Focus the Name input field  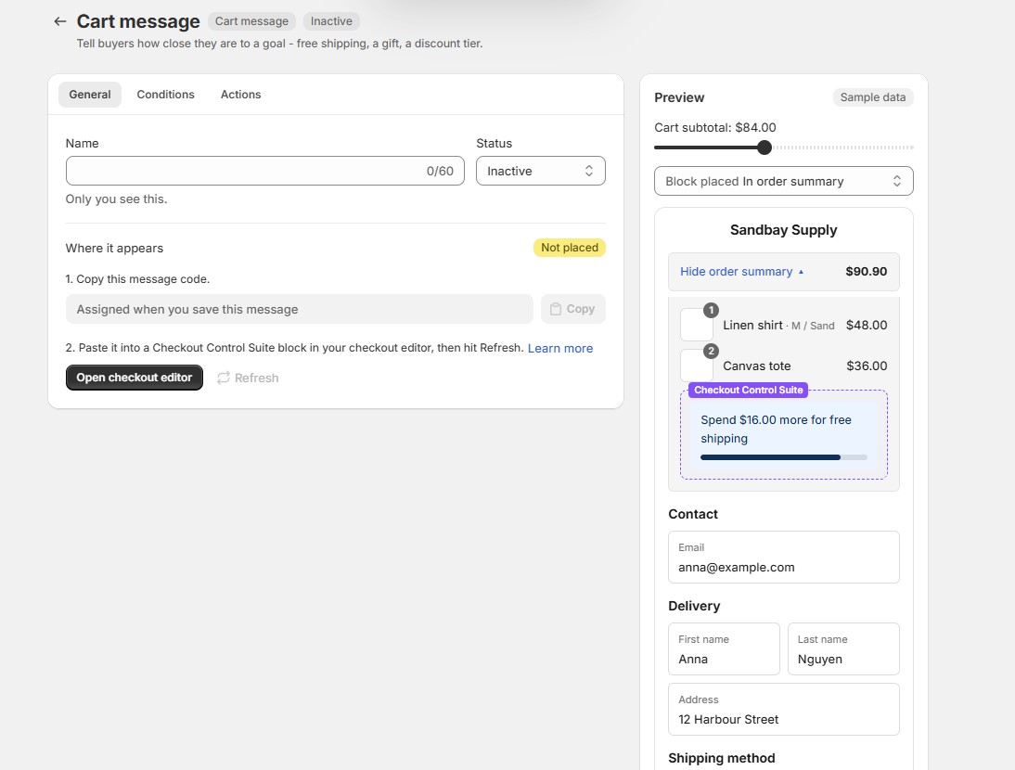point(264,171)
